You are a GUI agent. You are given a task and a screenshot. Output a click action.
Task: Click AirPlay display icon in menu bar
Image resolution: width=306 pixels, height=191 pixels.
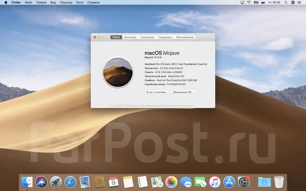pyautogui.click(x=242, y=2)
